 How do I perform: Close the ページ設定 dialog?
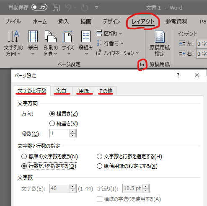[197, 75]
